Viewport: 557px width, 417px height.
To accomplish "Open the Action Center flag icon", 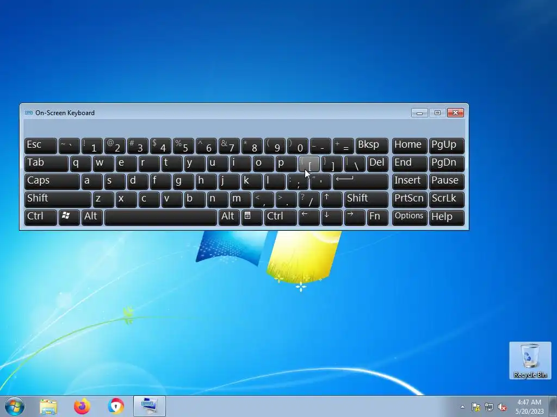I will (x=475, y=407).
